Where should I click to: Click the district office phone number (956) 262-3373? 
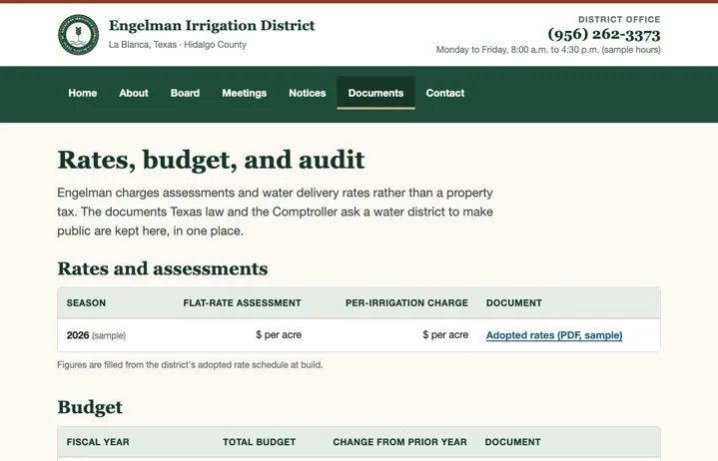pyautogui.click(x=604, y=34)
